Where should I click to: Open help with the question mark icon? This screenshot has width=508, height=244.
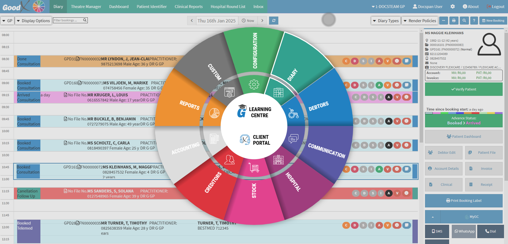(x=474, y=21)
